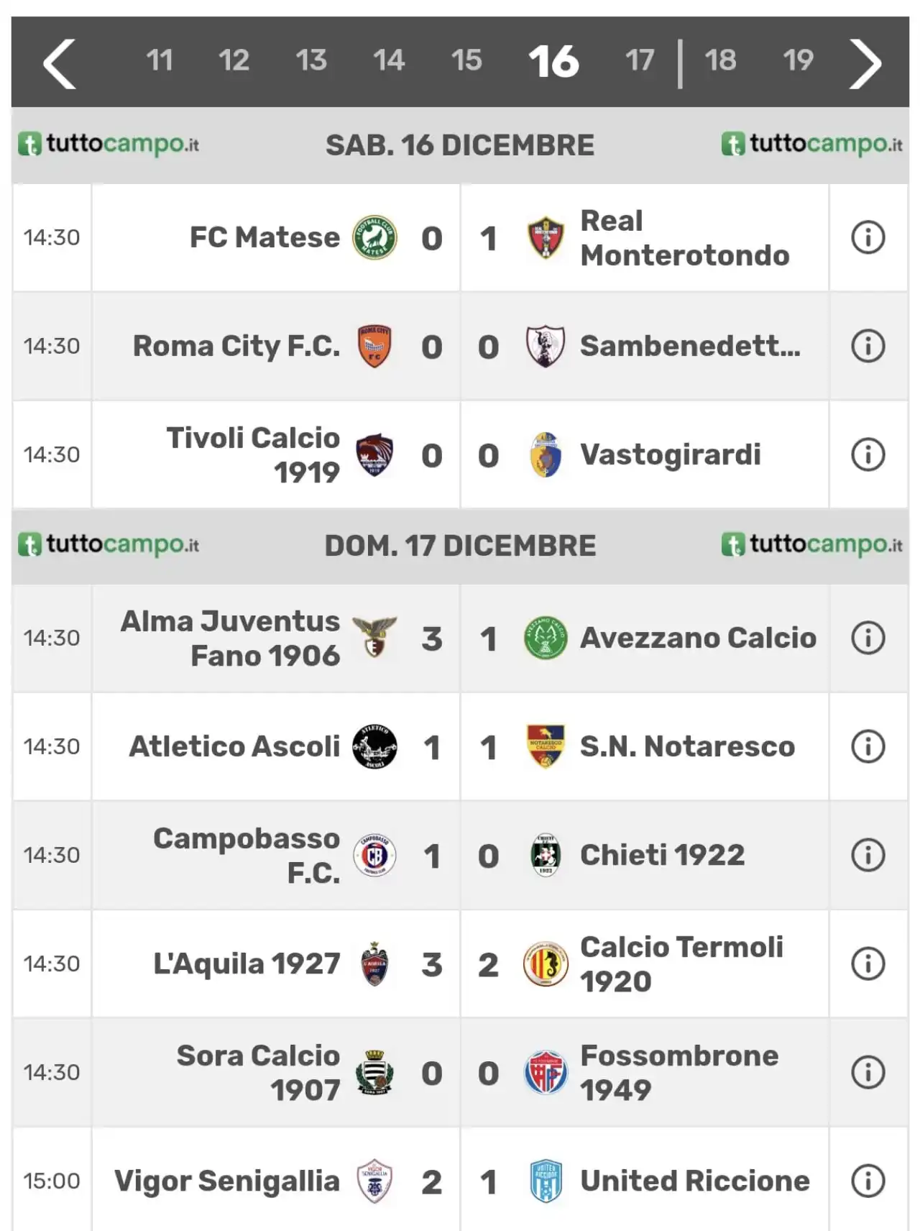Open info for FC Matese vs Real Monterotondo
Screen dimensions: 920x1231
(x=868, y=238)
